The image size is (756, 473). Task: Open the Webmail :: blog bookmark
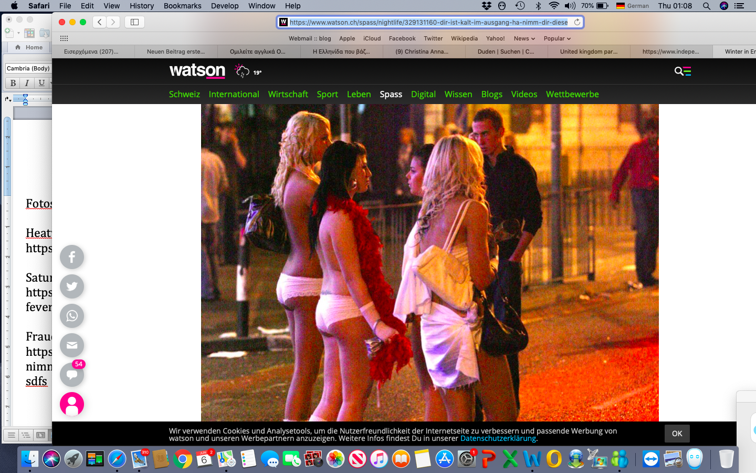[x=310, y=38]
